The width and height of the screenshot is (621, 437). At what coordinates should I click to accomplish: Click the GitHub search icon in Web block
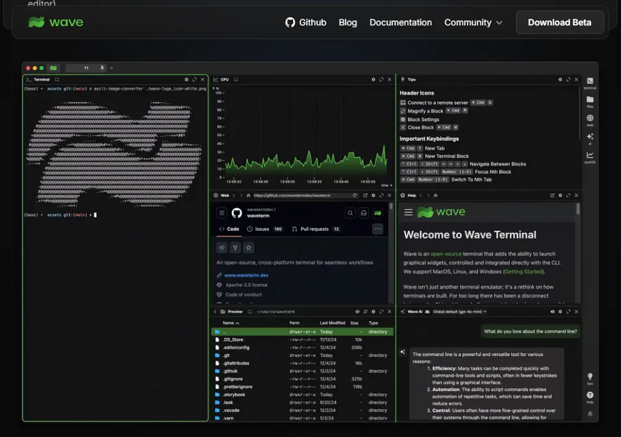[350, 213]
